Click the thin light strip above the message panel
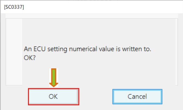 pyautogui.click(x=91, y=16)
